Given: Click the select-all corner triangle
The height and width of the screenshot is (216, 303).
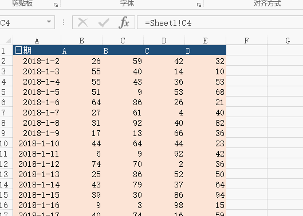Looking at the screenshot, I should pos(9,41).
